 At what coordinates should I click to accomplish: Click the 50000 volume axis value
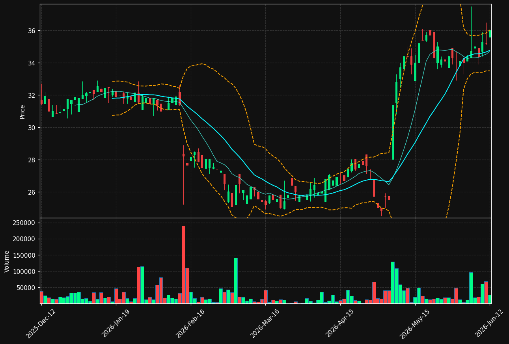26,288
